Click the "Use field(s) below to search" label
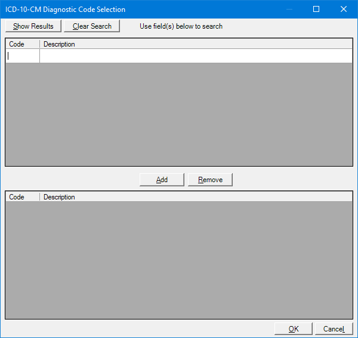The width and height of the screenshot is (358, 338). coord(181,26)
